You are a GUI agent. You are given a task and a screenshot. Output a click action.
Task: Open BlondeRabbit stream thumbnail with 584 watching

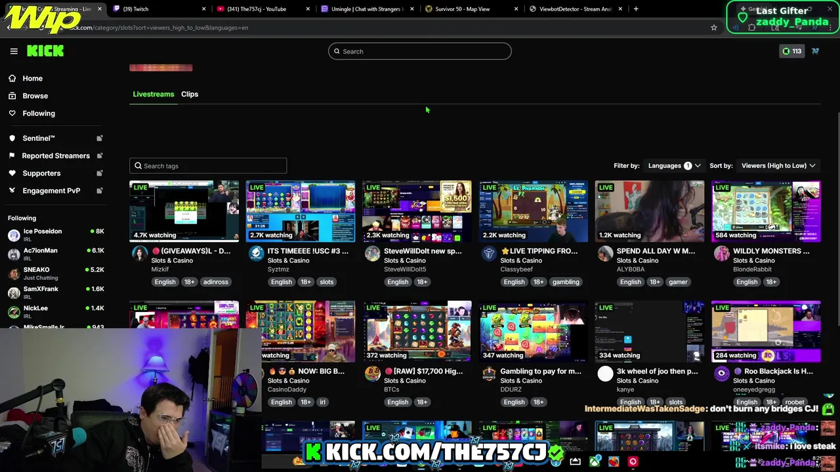[x=766, y=211]
